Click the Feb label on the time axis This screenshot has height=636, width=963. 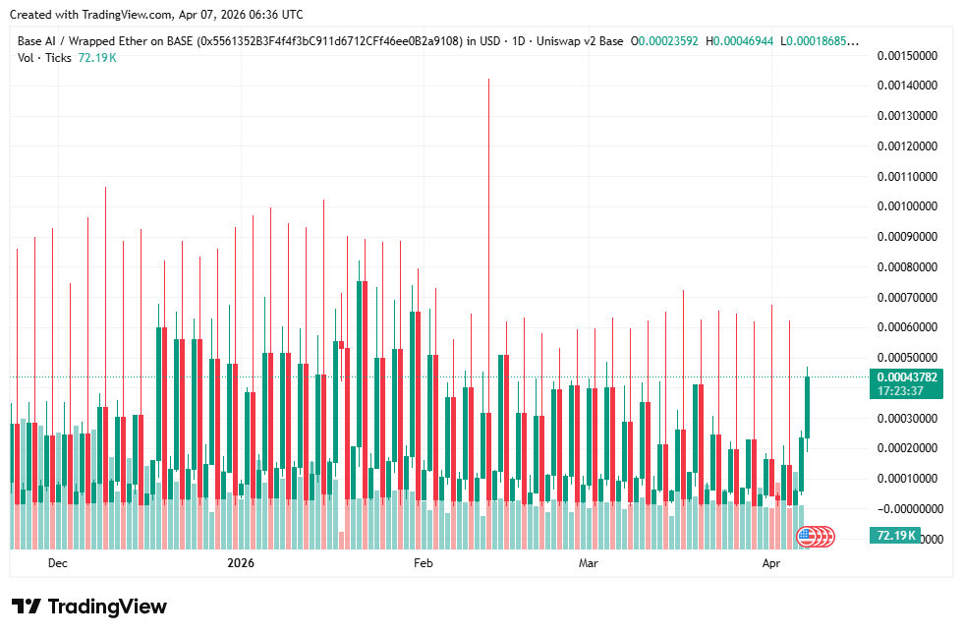423,563
